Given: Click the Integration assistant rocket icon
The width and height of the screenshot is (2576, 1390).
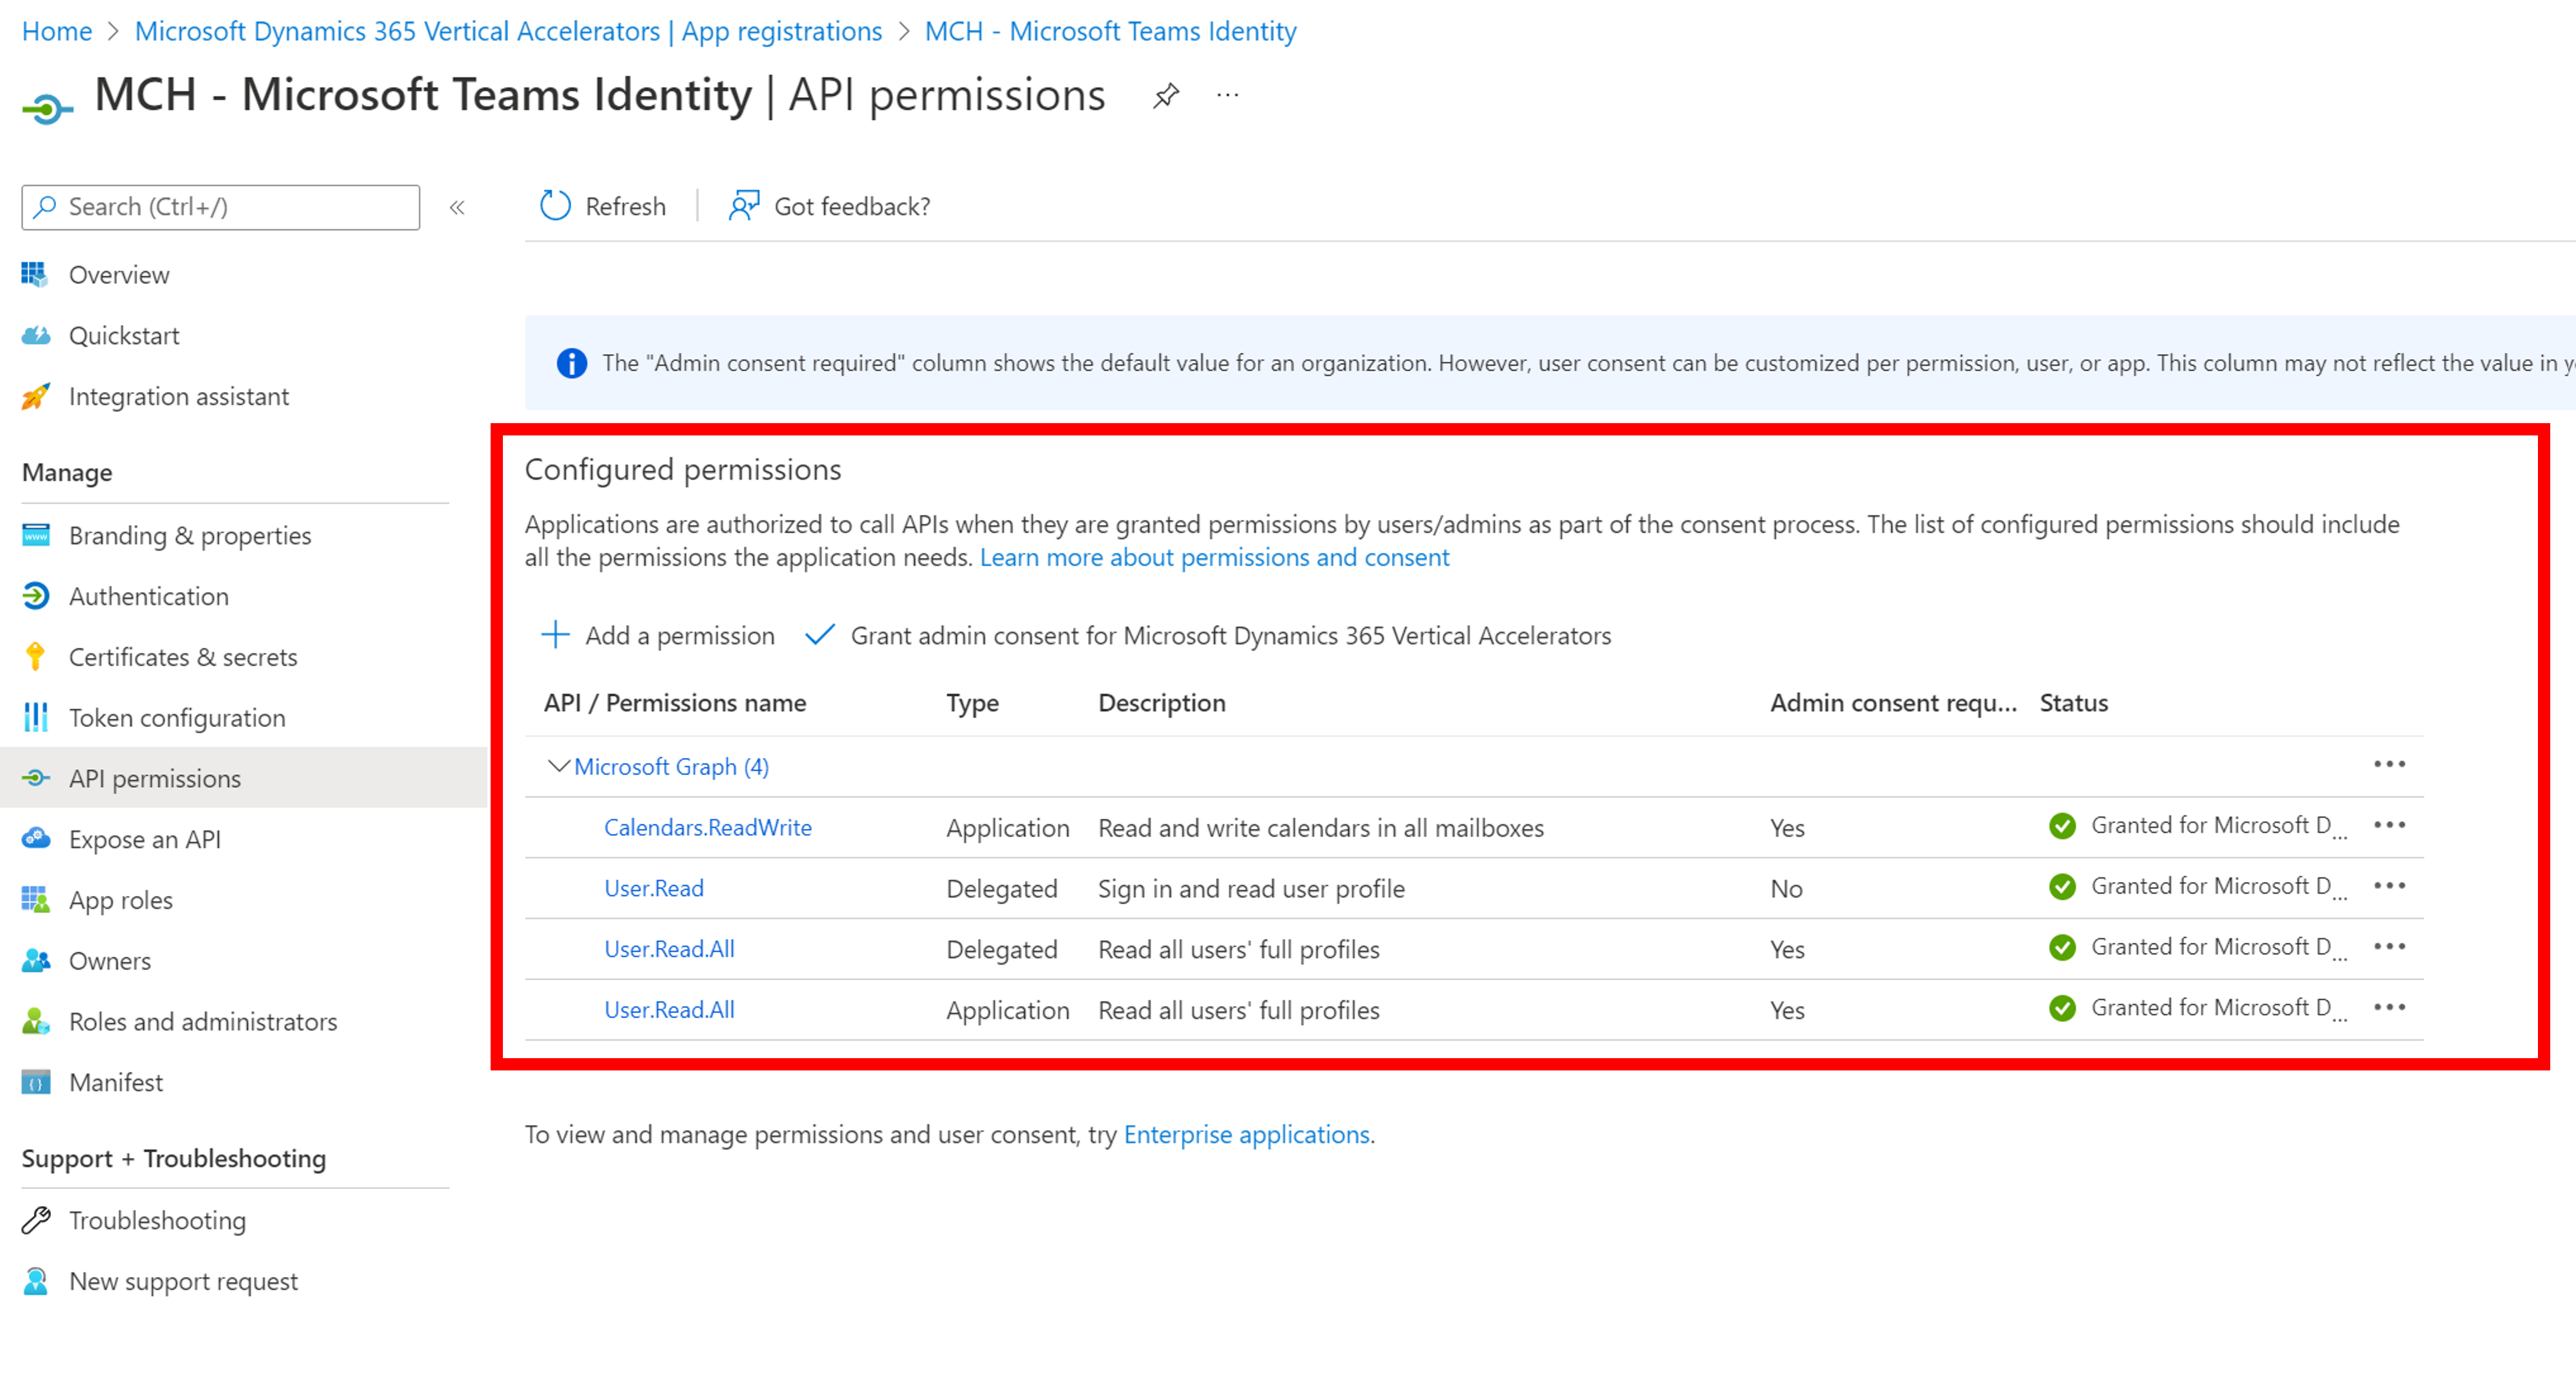Looking at the screenshot, I should tap(35, 397).
